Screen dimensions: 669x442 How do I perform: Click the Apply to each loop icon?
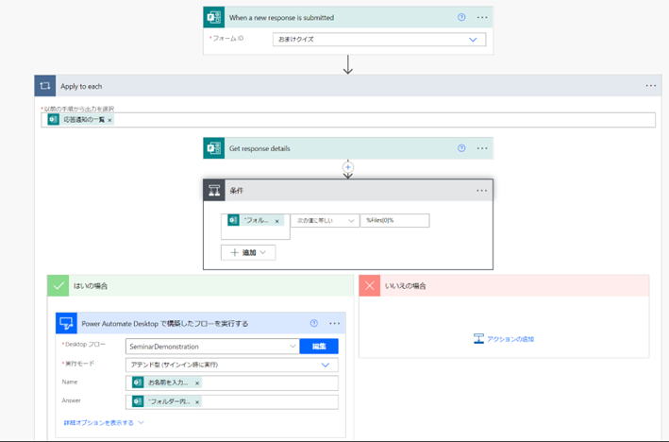[44, 86]
